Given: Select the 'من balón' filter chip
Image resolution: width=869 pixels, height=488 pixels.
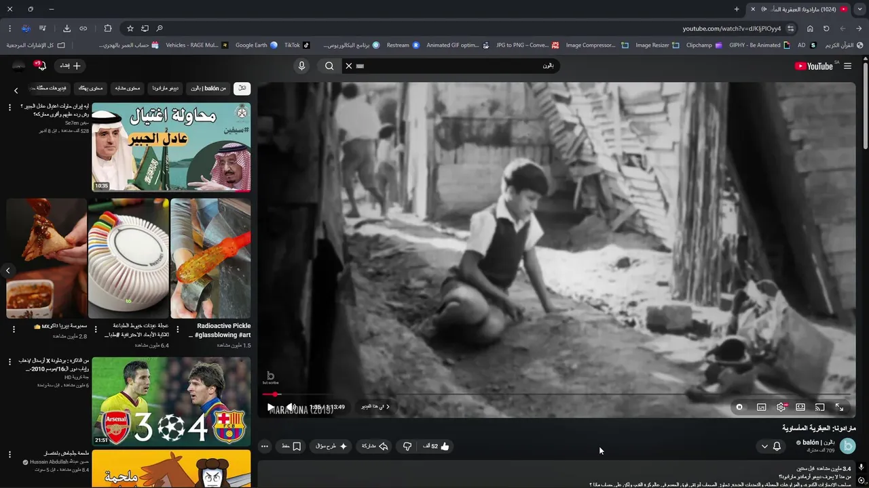Looking at the screenshot, I should click(x=208, y=88).
